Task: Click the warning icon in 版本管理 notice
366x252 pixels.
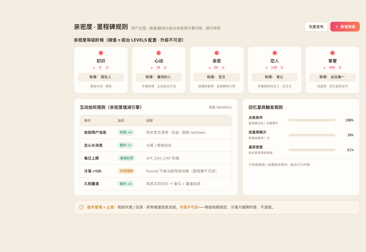Action: click(x=81, y=207)
